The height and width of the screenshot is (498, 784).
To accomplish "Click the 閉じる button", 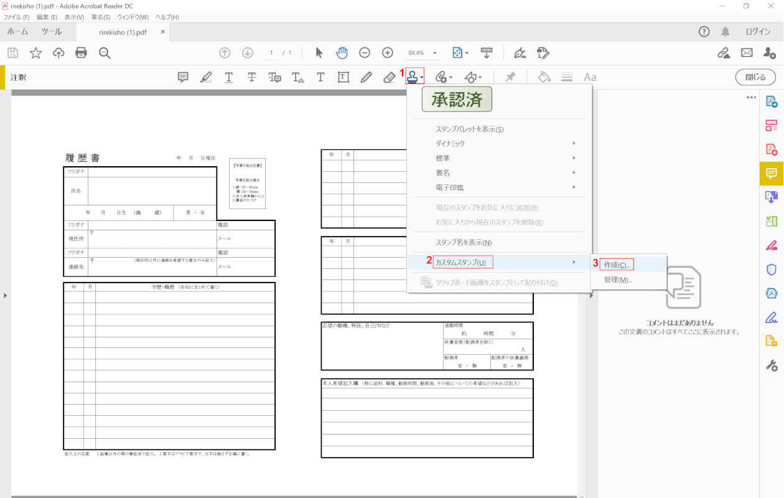I will pos(755,77).
